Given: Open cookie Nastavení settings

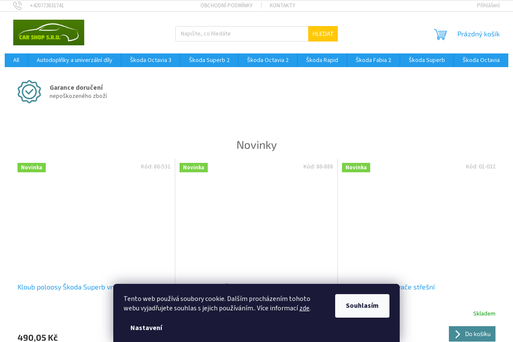Looking at the screenshot, I should click(146, 328).
